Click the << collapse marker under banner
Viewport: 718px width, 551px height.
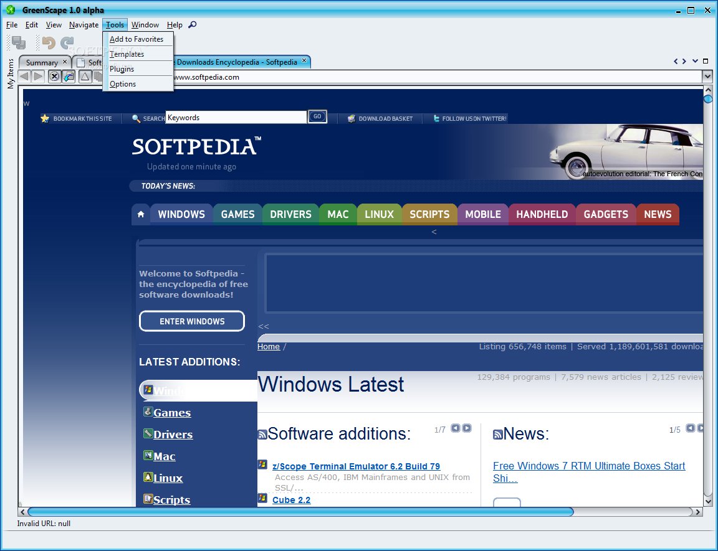[x=263, y=326]
